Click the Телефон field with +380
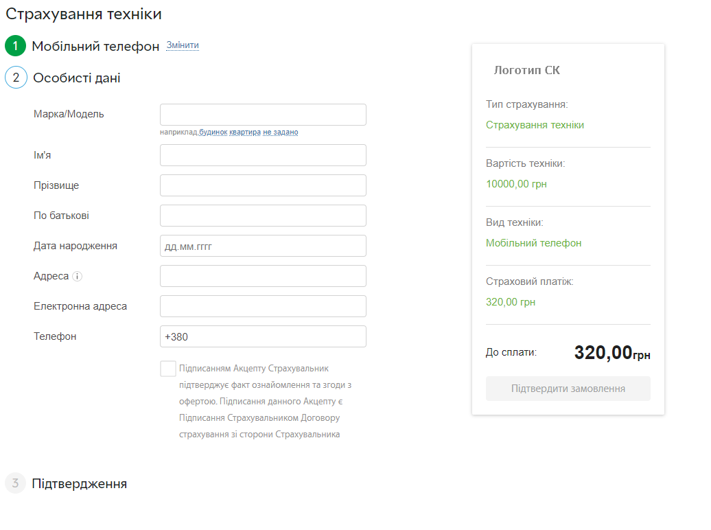Image resolution: width=711 pixels, height=530 pixels. [263, 336]
